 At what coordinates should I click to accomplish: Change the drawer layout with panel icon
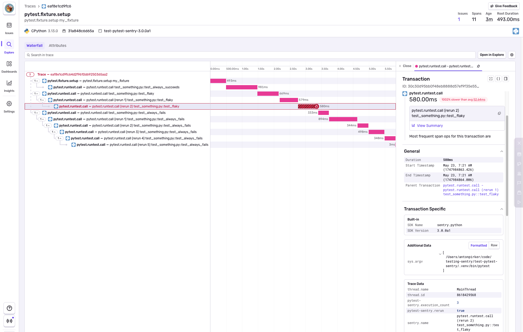tap(506, 79)
